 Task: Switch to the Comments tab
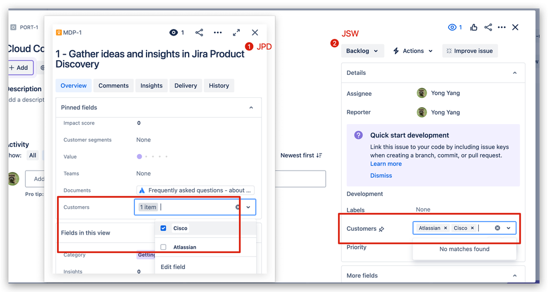(x=114, y=86)
